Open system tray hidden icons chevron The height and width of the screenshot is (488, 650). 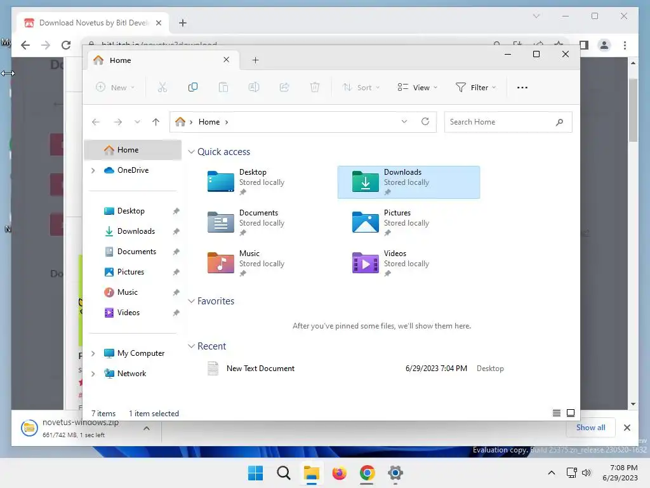tap(552, 473)
